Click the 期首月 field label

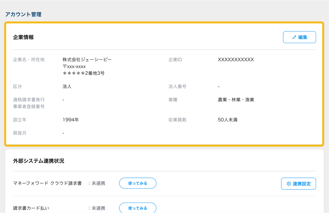pos(20,133)
